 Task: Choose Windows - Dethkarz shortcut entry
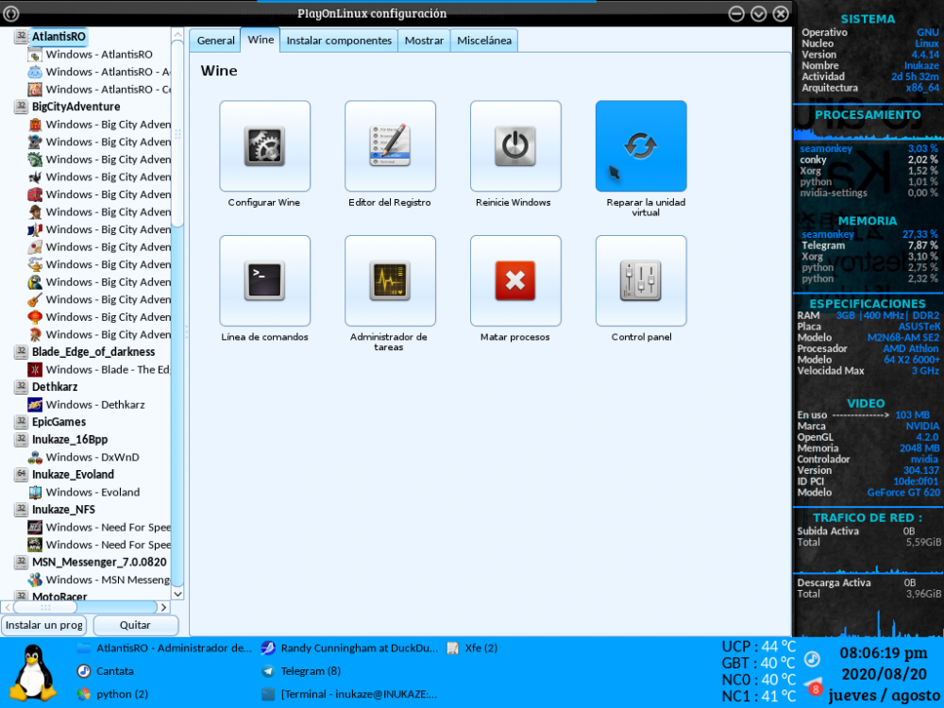click(x=94, y=405)
